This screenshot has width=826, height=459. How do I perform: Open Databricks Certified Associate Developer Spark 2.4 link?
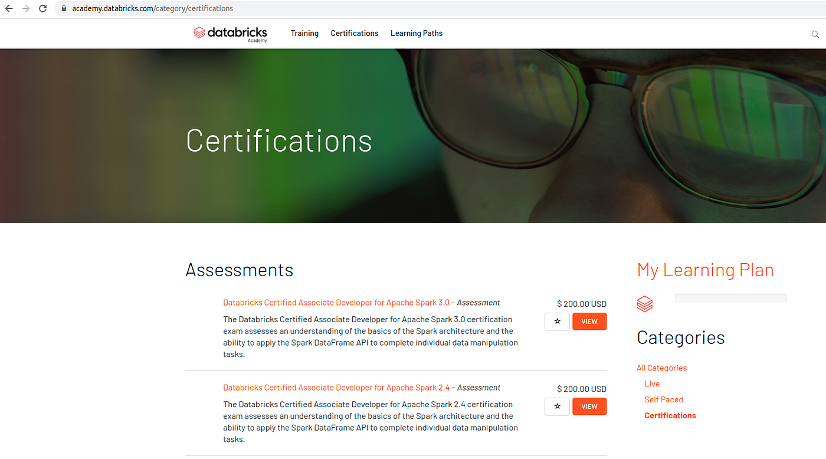(336, 388)
